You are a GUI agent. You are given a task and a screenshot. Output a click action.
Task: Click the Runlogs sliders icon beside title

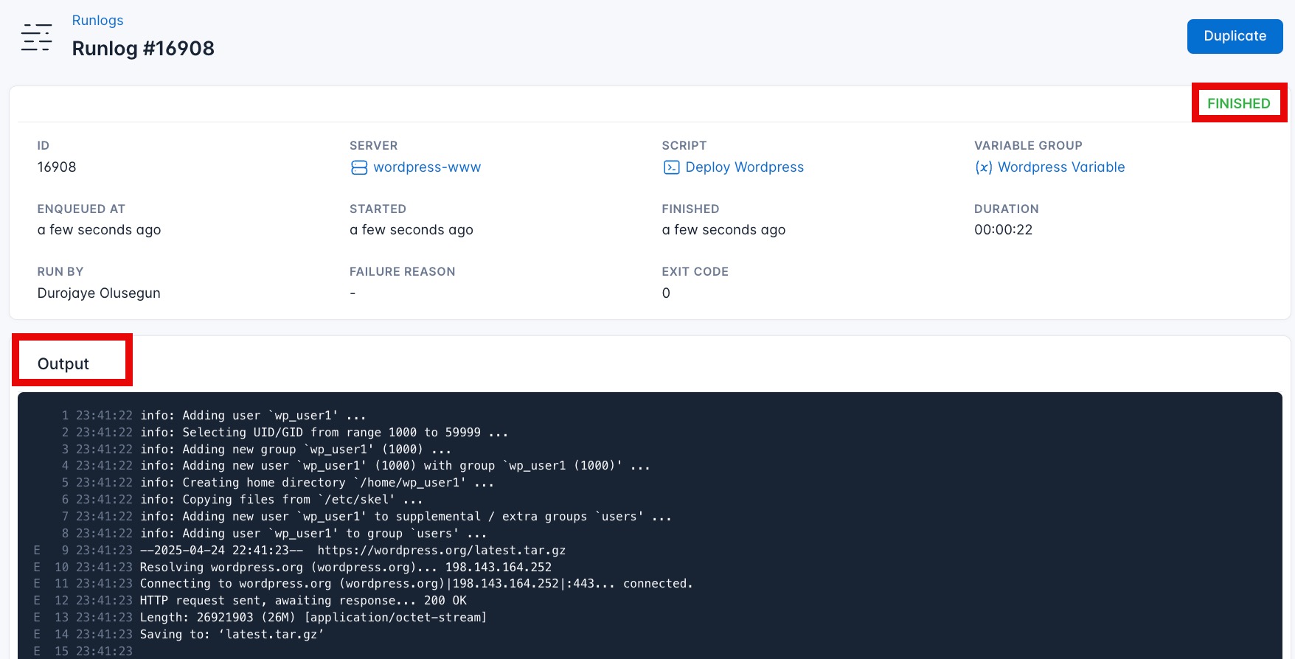pos(36,37)
